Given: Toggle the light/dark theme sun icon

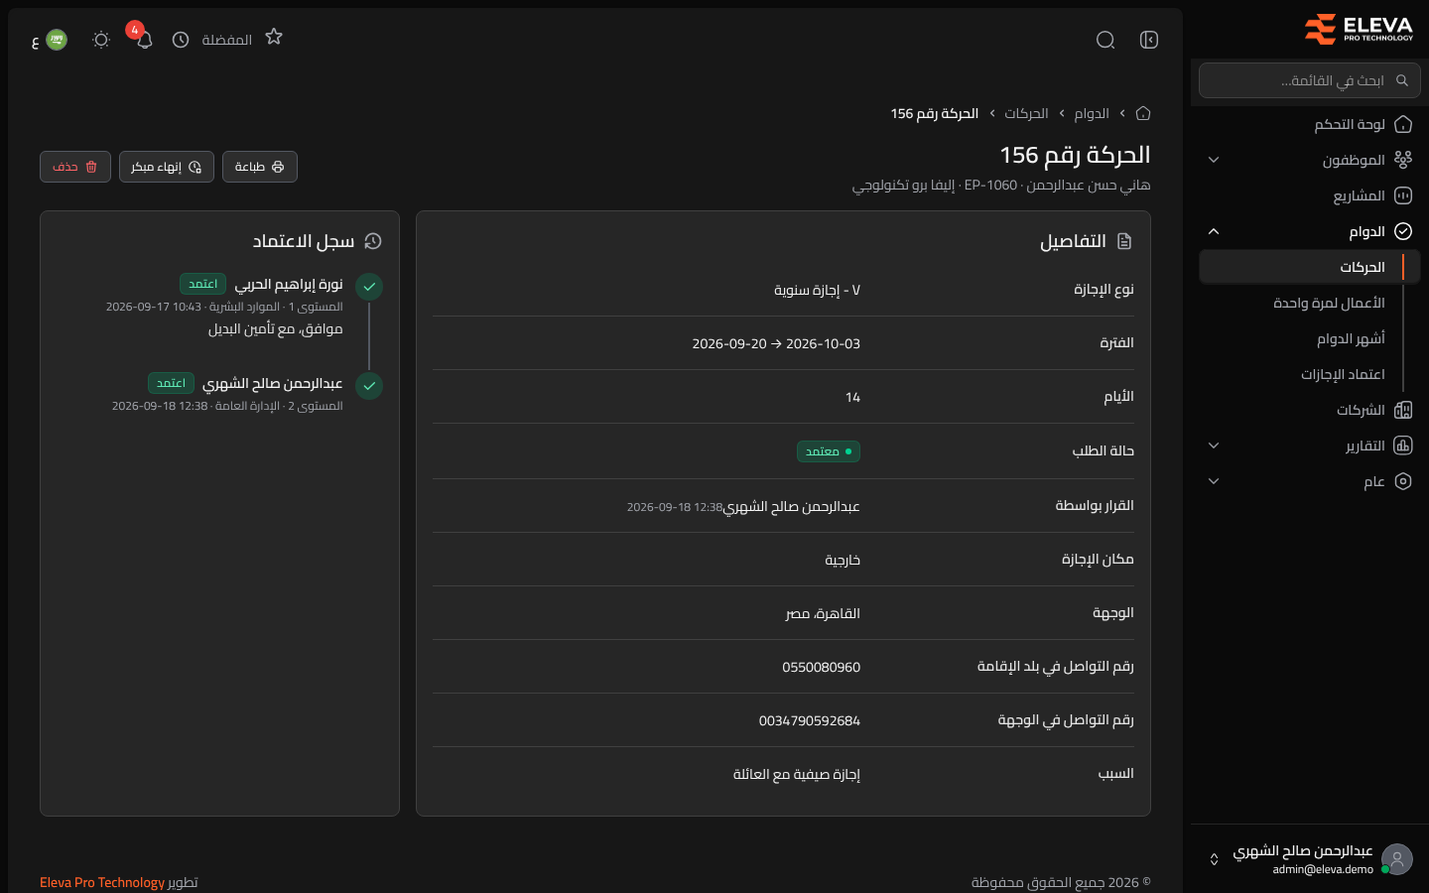Looking at the screenshot, I should [100, 40].
